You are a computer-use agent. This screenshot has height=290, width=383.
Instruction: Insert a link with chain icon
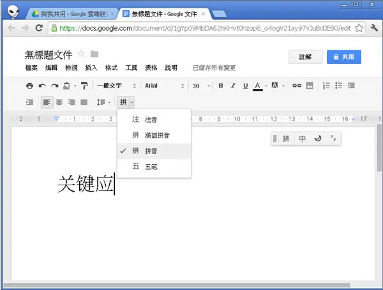click(297, 86)
